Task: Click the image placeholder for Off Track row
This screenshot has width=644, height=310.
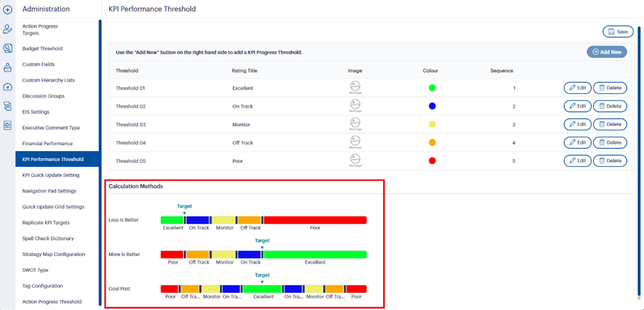Action: (x=355, y=142)
